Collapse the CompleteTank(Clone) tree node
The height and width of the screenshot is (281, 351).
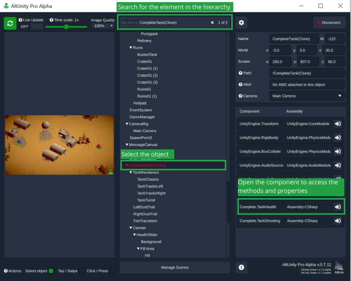(127, 165)
